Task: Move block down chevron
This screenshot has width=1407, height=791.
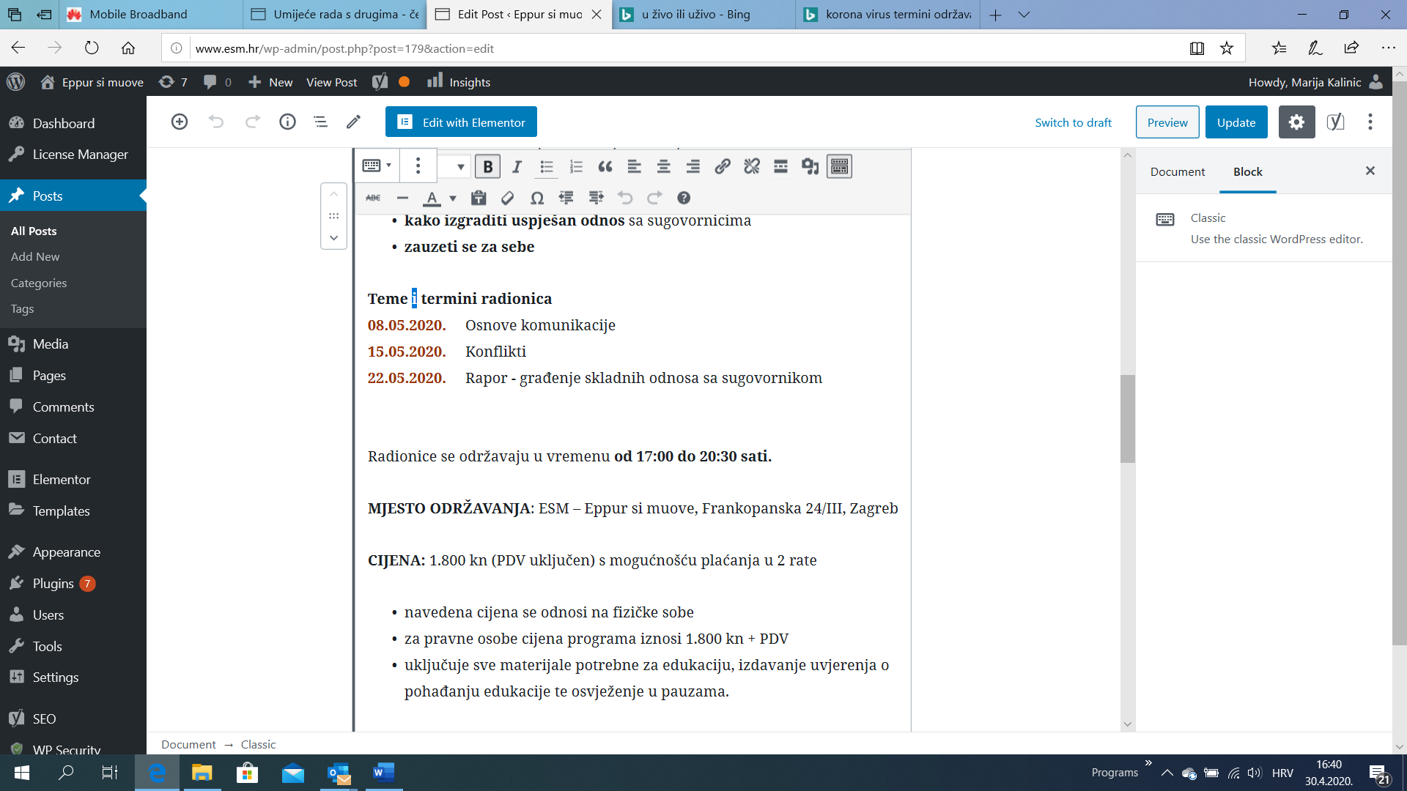Action: [333, 237]
